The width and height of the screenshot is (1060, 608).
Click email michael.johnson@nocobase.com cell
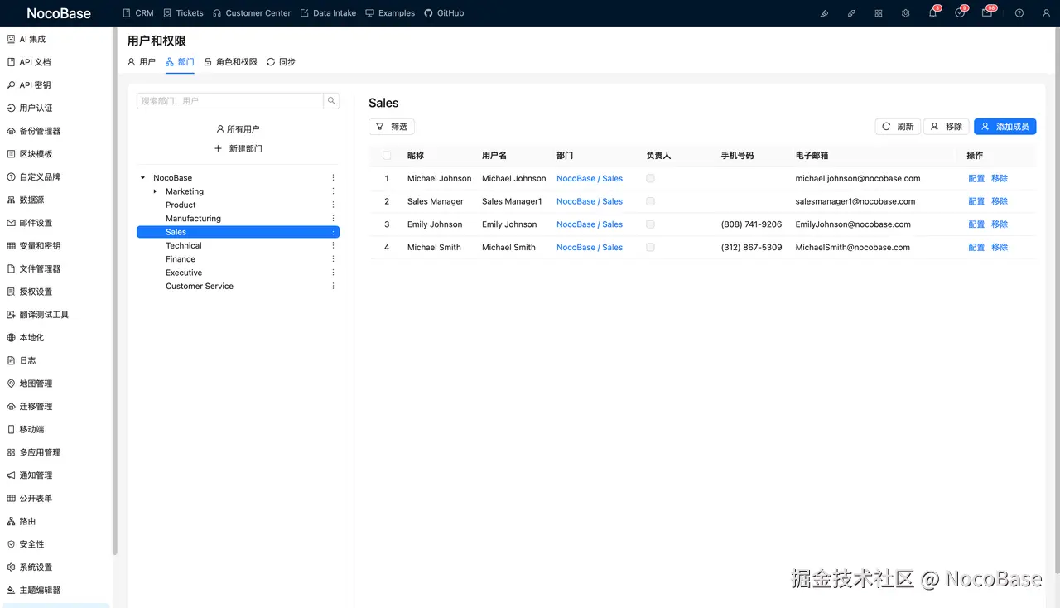[x=858, y=178]
